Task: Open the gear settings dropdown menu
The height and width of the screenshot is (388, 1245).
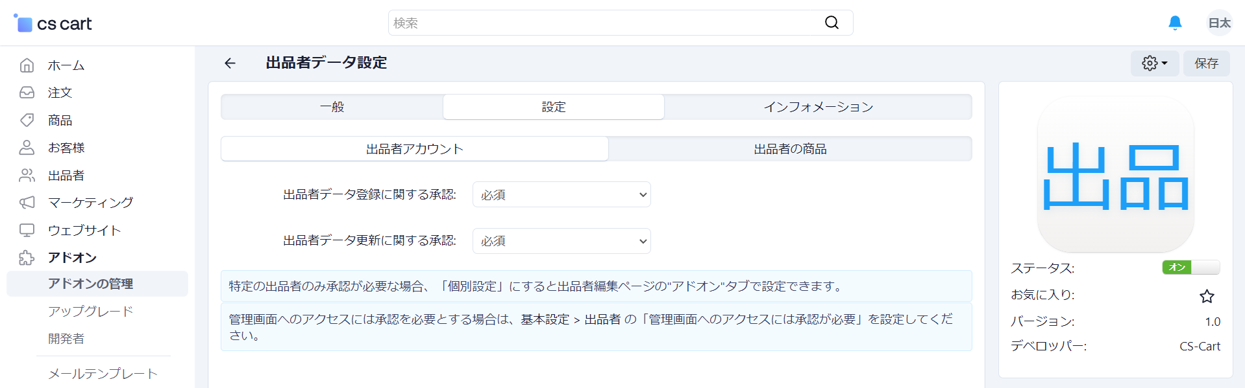Action: click(x=1155, y=63)
